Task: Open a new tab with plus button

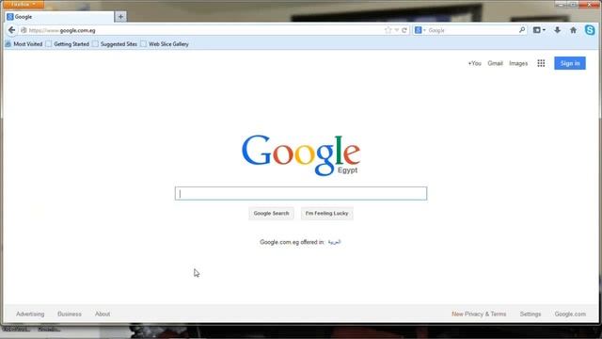Action: point(120,17)
